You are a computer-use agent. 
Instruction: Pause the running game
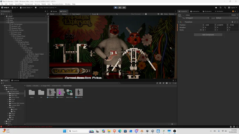[x=120, y=7]
